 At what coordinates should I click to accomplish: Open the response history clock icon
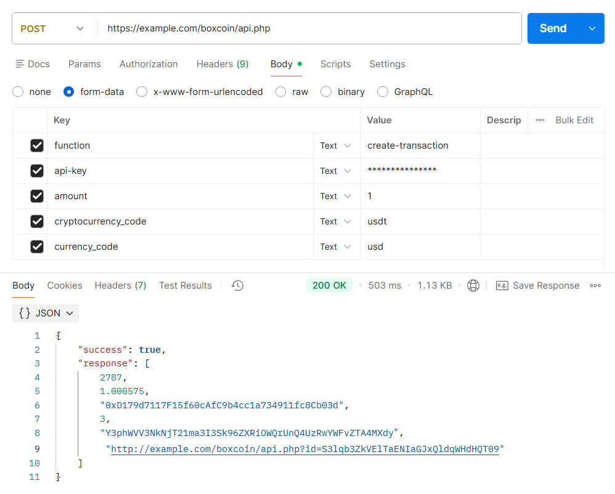(x=237, y=286)
